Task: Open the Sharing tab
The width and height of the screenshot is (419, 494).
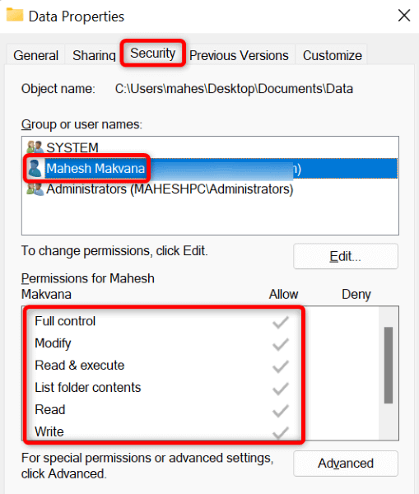Action: pyautogui.click(x=94, y=55)
